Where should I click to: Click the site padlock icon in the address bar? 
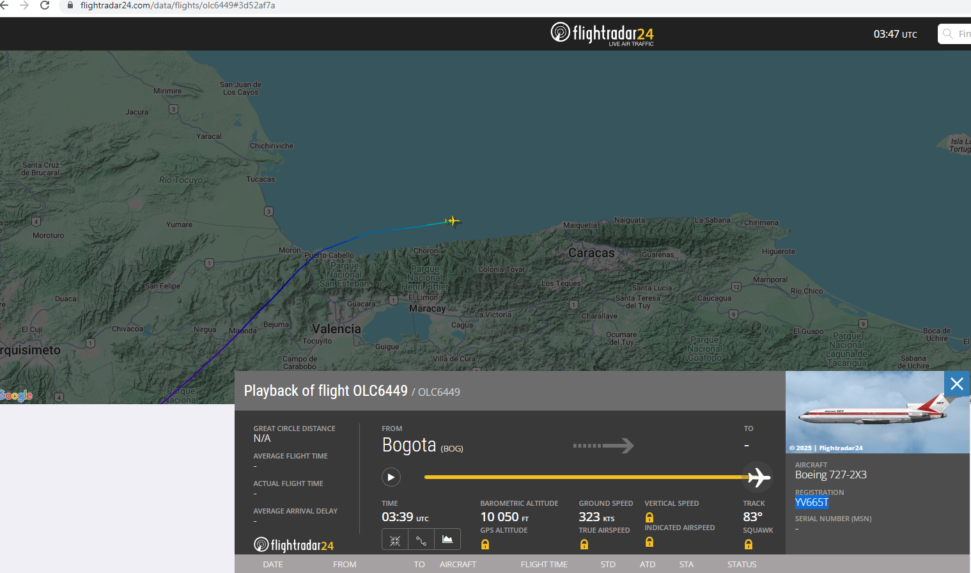[x=70, y=5]
